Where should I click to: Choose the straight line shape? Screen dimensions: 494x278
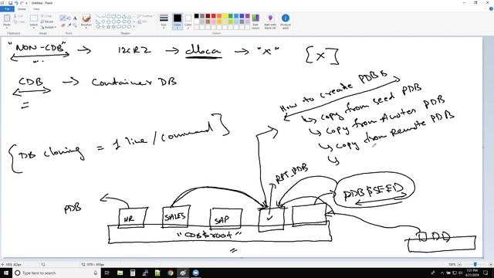(x=98, y=16)
